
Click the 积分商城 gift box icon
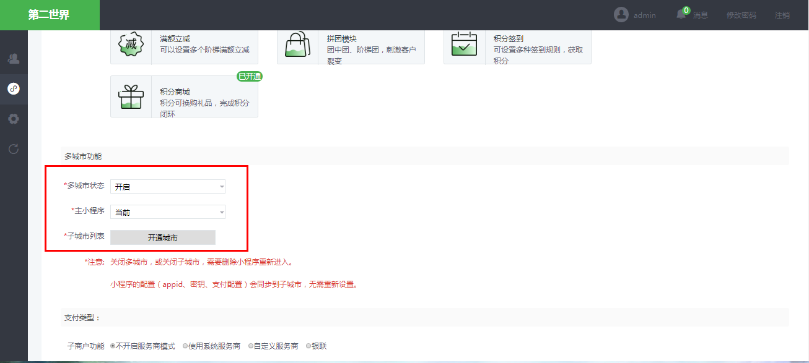point(131,96)
